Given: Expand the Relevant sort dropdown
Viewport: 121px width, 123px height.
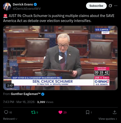Looking at the screenshot, I should [10, 119].
